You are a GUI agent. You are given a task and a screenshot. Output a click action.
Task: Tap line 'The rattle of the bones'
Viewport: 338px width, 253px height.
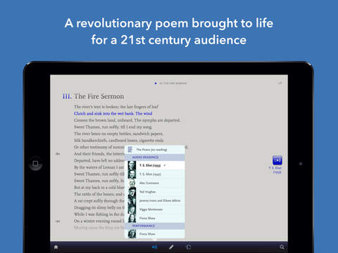[99, 194]
